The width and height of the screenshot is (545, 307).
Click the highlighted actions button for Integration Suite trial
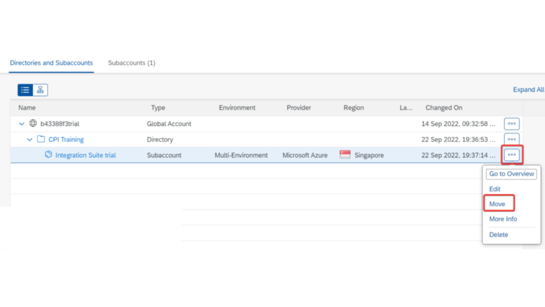click(x=511, y=155)
